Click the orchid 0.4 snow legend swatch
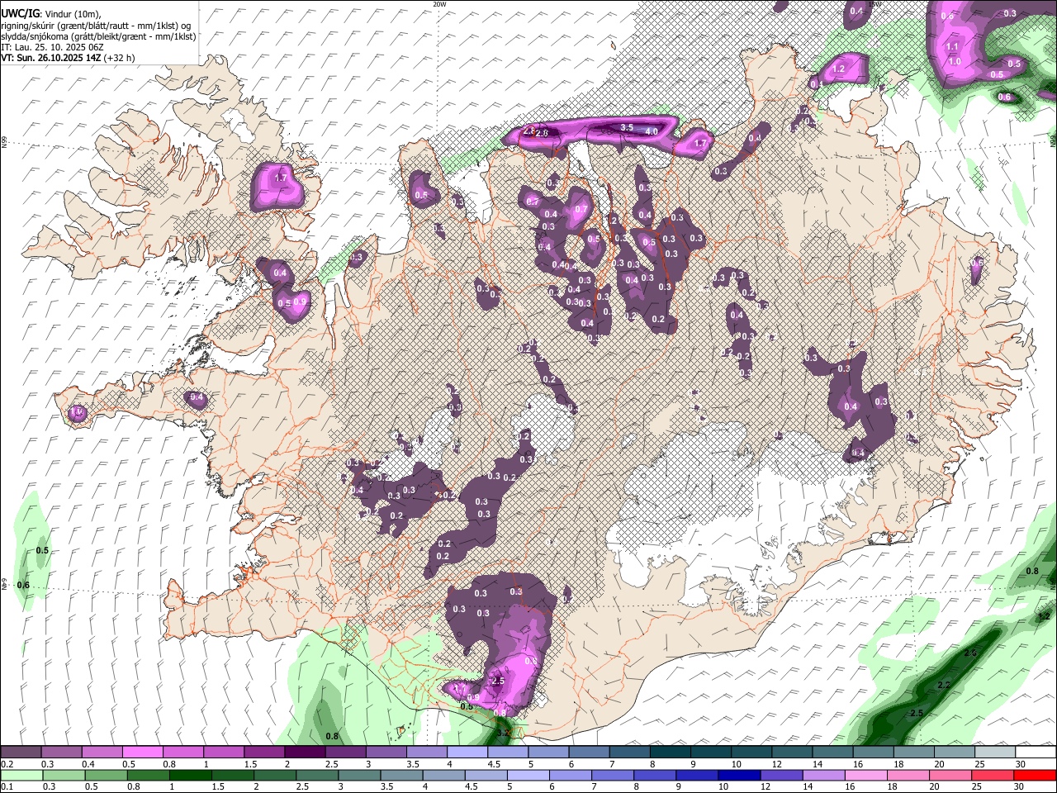This screenshot has width=1057, height=793. [102, 753]
